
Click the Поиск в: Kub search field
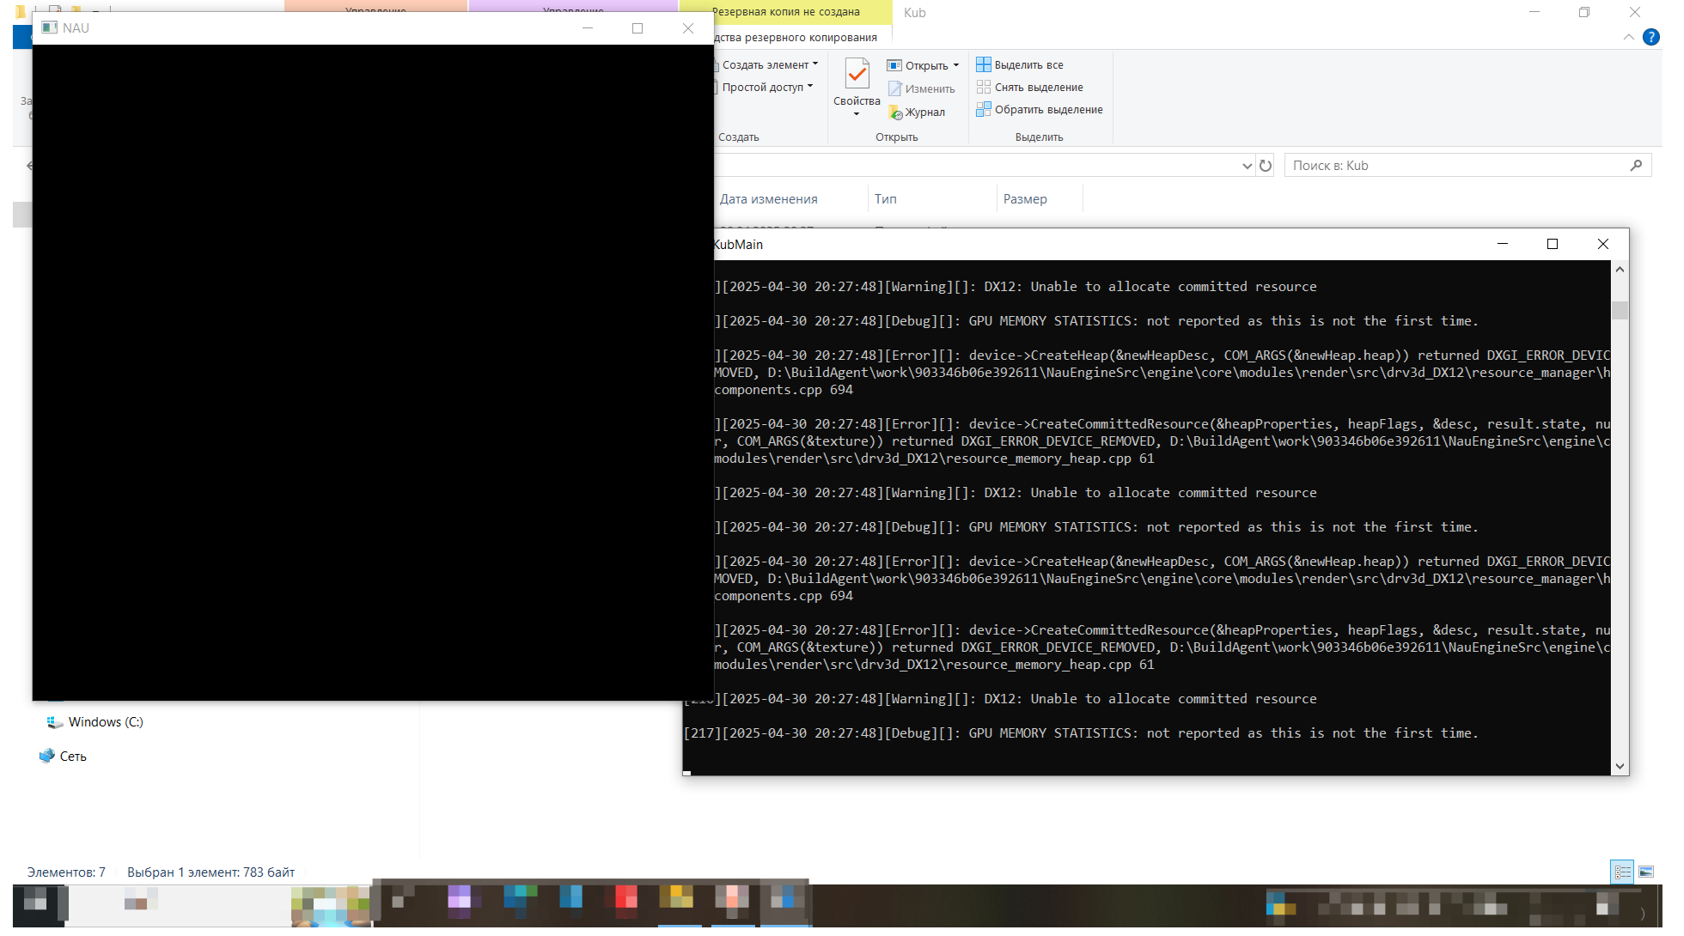[1452, 166]
